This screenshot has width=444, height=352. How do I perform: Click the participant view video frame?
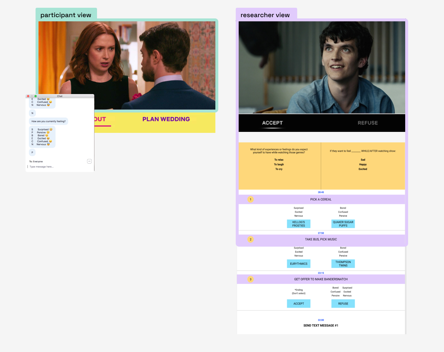(x=127, y=65)
